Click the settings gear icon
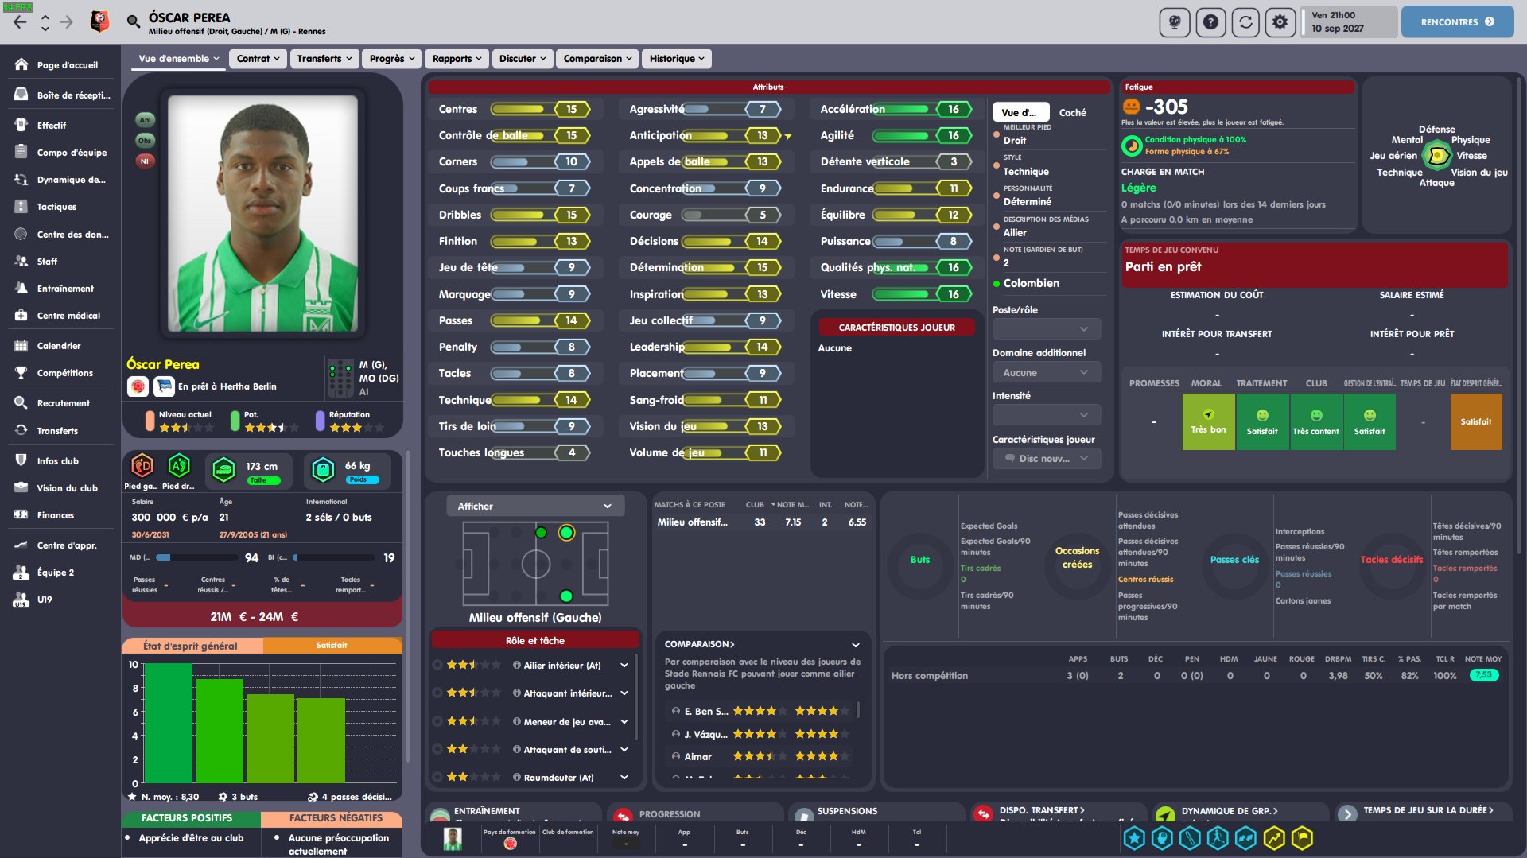Screen dimensions: 1527x858 [x=1280, y=22]
